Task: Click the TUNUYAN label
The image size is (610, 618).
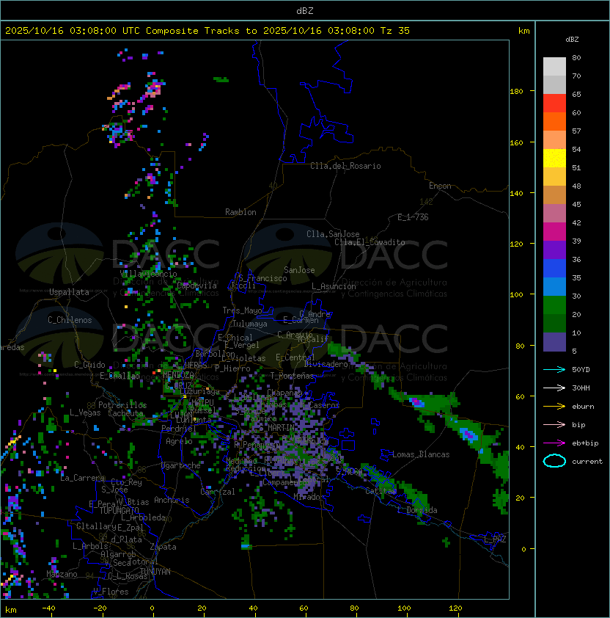Action: [x=155, y=572]
